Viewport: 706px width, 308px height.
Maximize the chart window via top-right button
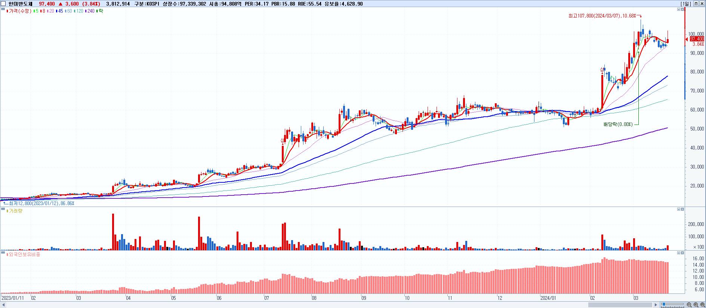click(696, 3)
